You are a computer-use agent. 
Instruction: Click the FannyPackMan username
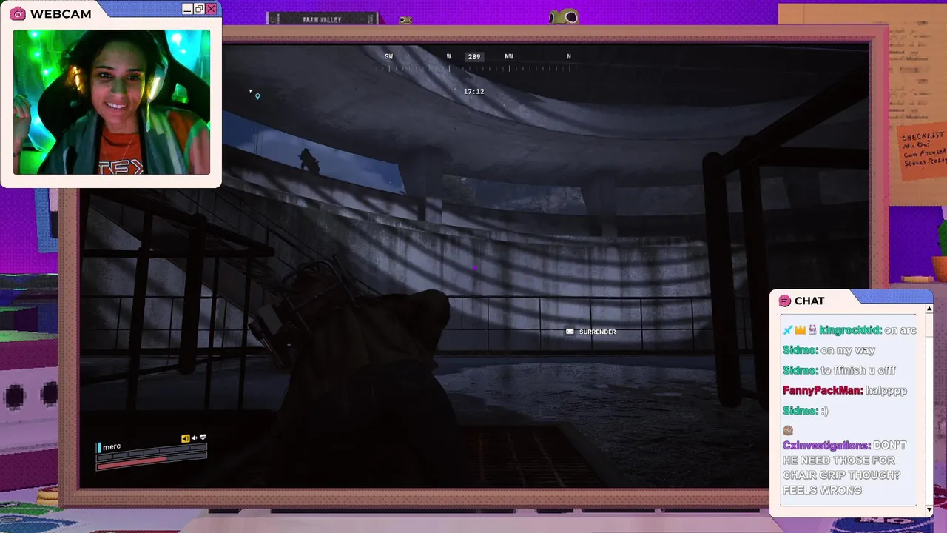coord(823,390)
